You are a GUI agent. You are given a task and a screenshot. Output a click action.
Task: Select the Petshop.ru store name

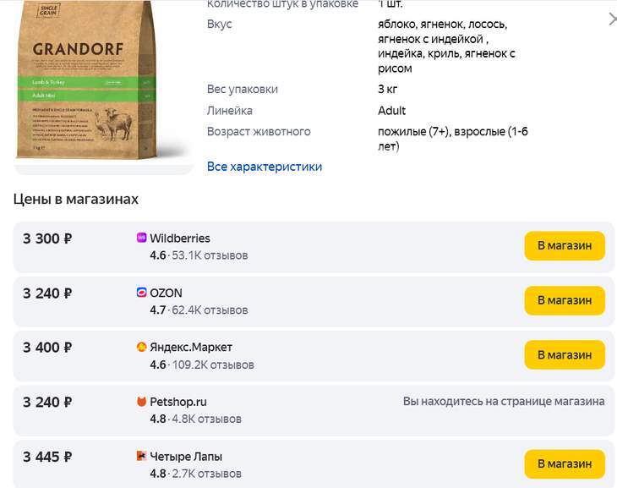click(178, 402)
